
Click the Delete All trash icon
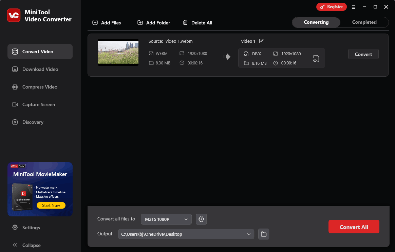click(185, 22)
